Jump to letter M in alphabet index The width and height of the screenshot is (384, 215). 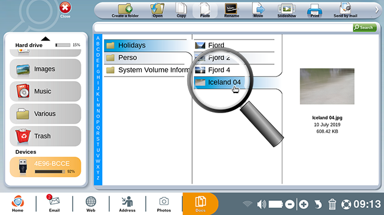pos(98,105)
